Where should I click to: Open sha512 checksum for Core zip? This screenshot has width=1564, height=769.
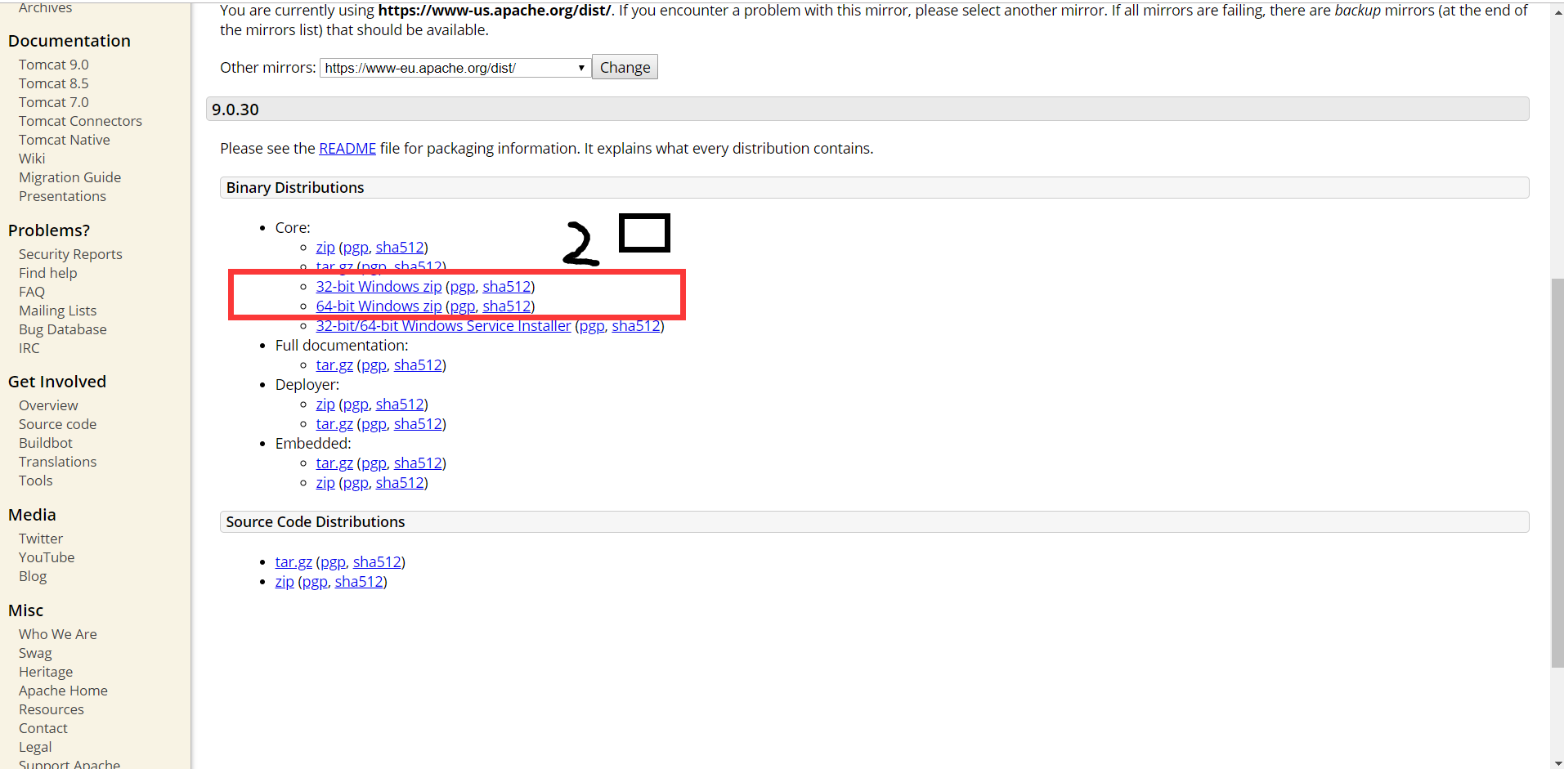(400, 247)
